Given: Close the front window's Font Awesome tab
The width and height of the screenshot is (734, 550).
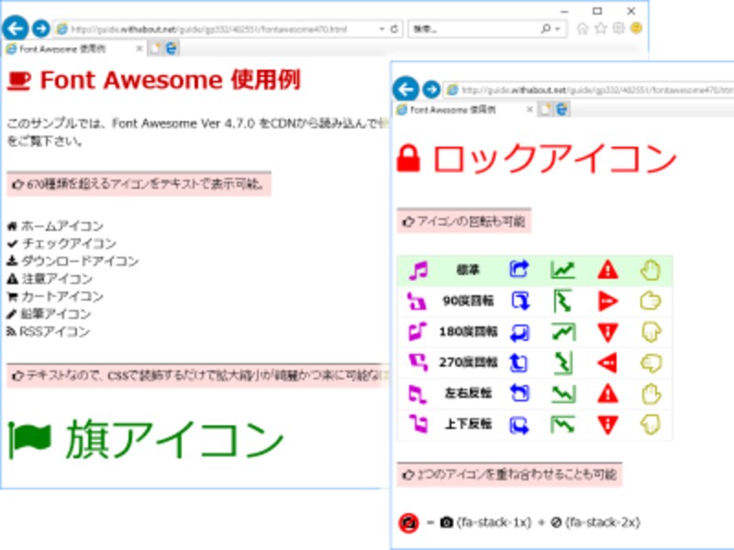Looking at the screenshot, I should tap(529, 109).
